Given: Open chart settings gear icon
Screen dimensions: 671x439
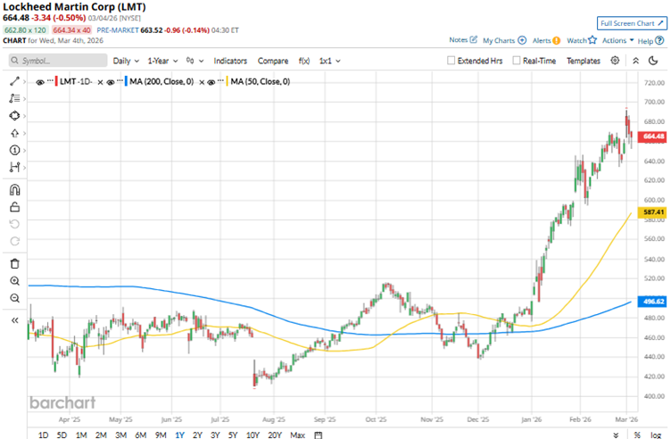Looking at the screenshot, I should [x=615, y=61].
